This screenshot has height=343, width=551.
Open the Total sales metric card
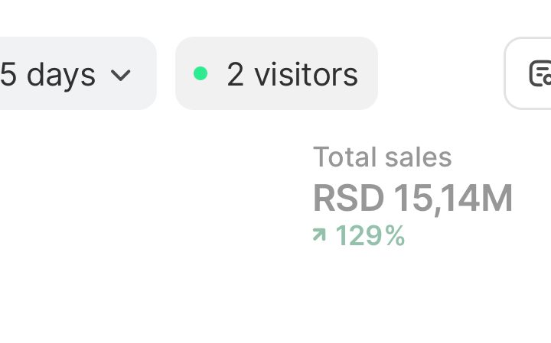pos(412,197)
